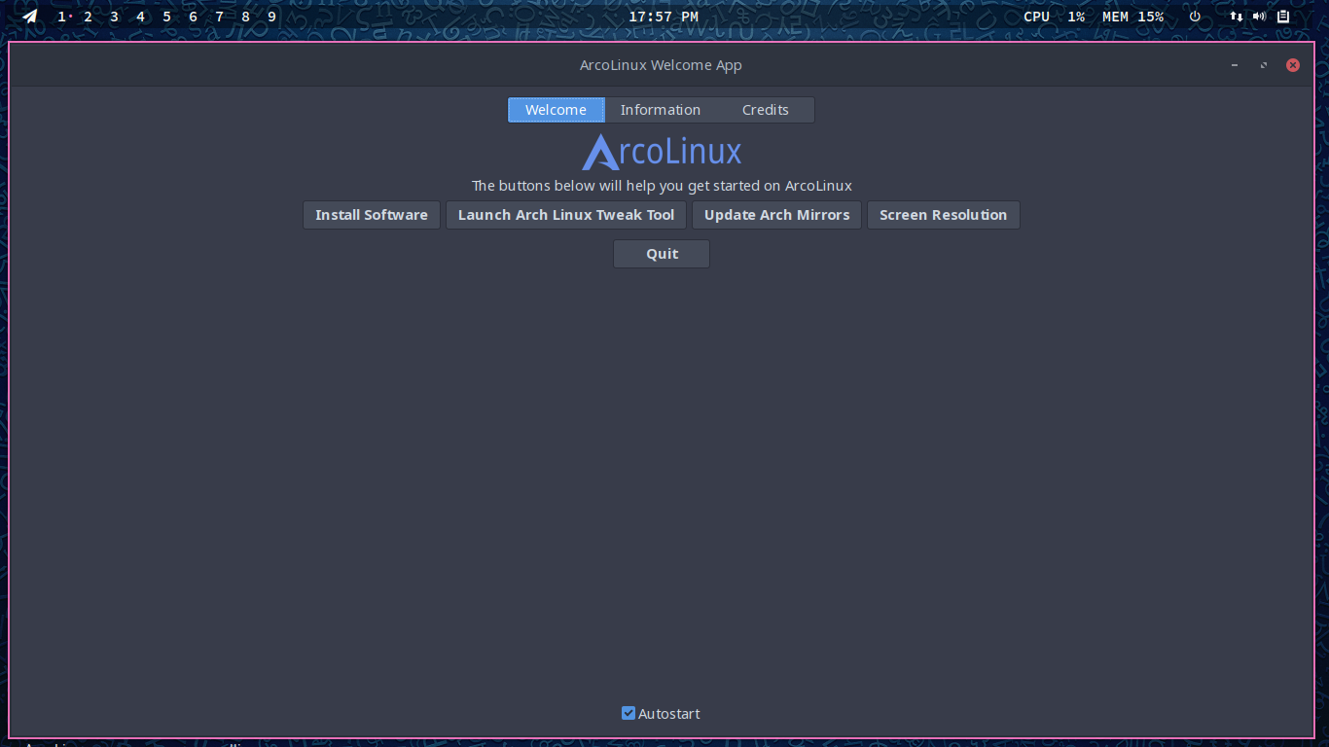Switch to workspace 8
Screen dimensions: 1329x747
coord(245,17)
